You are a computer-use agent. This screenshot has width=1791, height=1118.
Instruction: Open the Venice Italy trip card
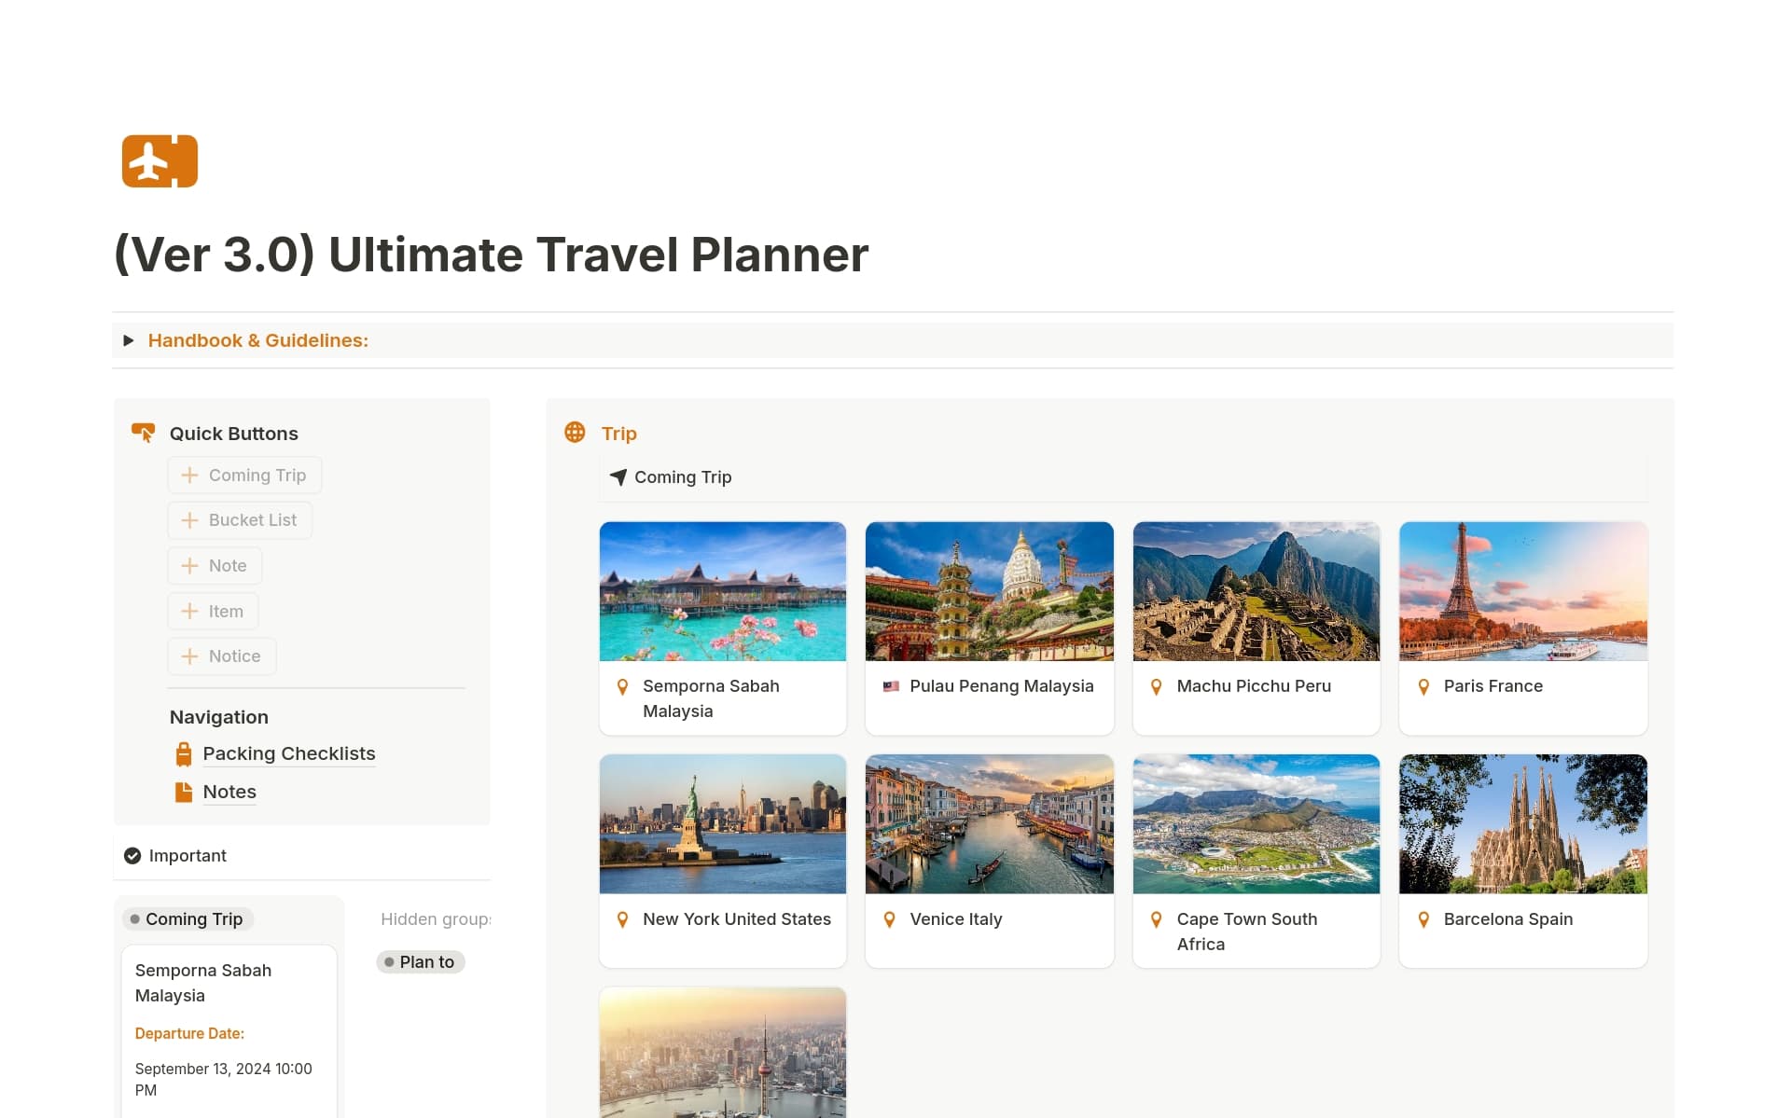click(x=989, y=860)
